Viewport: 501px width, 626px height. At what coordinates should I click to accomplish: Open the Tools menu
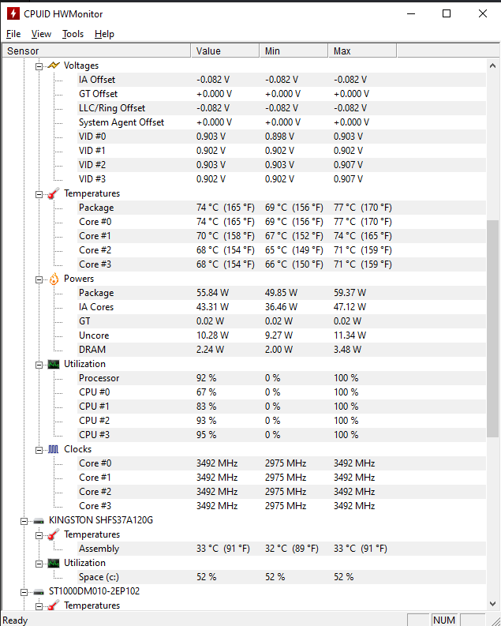[x=73, y=34]
